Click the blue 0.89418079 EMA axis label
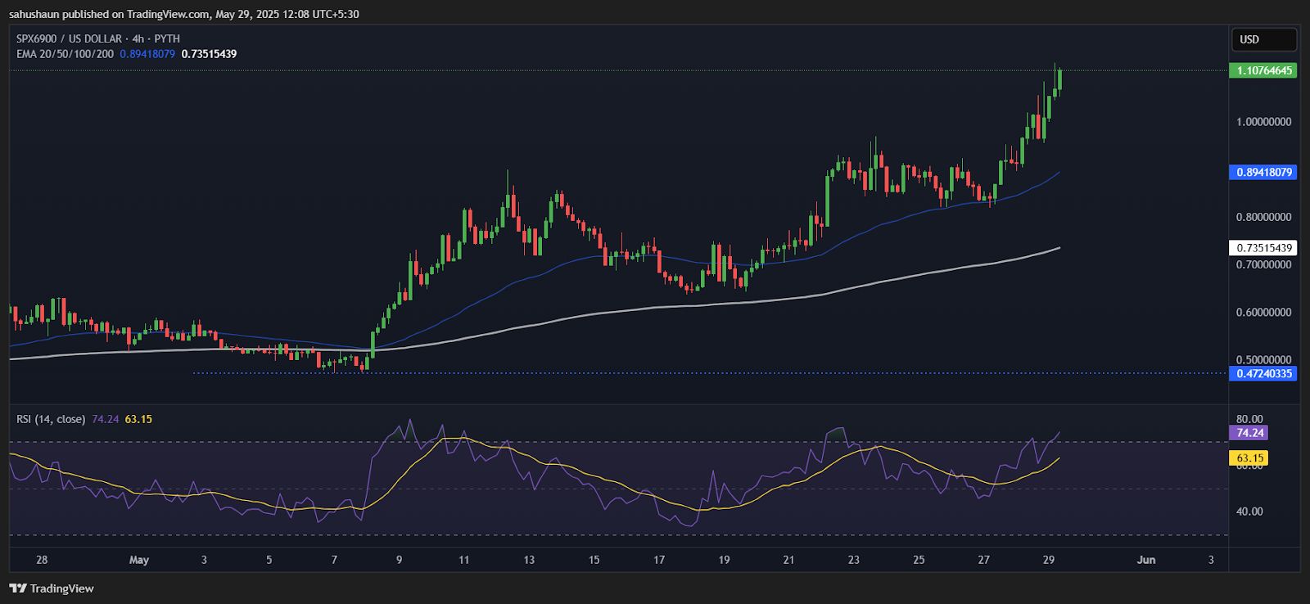Screen dimensions: 1310x604 (1263, 173)
